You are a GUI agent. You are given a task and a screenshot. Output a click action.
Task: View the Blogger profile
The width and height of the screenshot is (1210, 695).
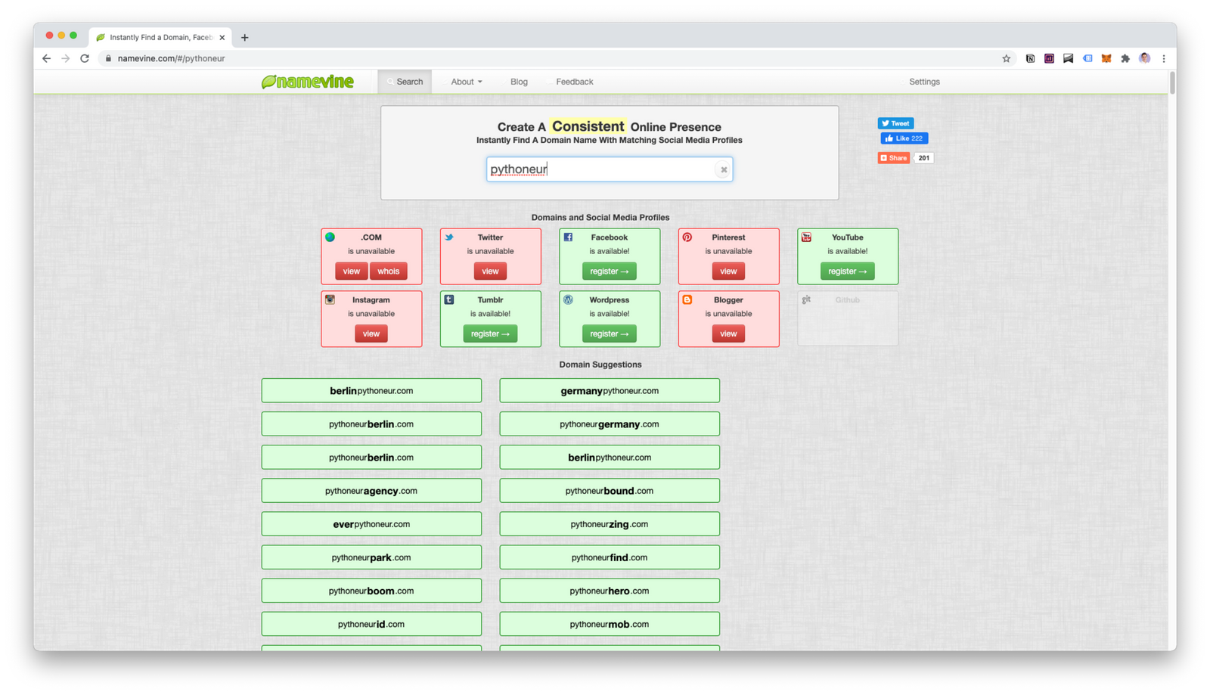coord(728,334)
